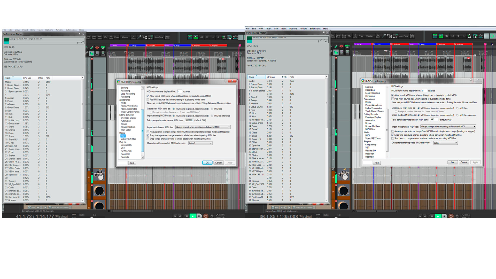
Task: Open the Latin-1 character set dropdown in the right dialog
Action: [445, 143]
